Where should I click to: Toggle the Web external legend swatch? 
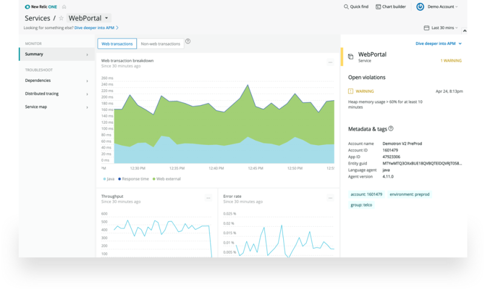click(154, 179)
